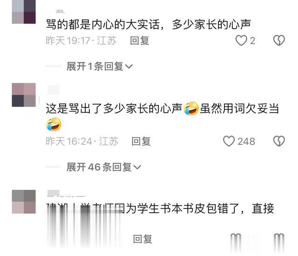The width and height of the screenshot is (298, 256).
Task: Like the 19:17 comment with 2 likes
Action: (241, 40)
